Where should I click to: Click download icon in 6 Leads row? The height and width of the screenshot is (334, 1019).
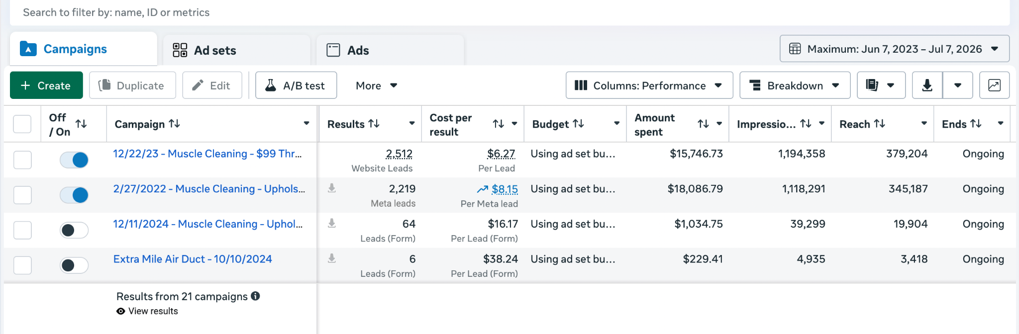point(332,258)
